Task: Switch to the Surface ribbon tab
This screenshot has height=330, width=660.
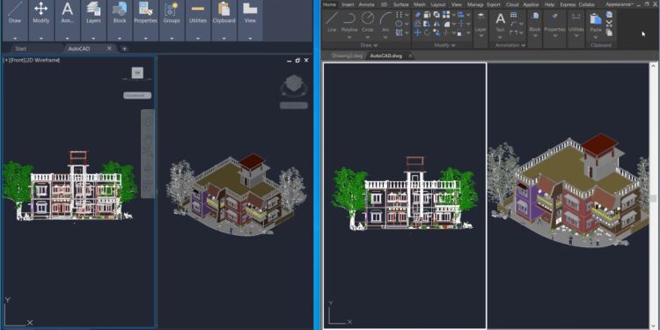Action: click(400, 4)
